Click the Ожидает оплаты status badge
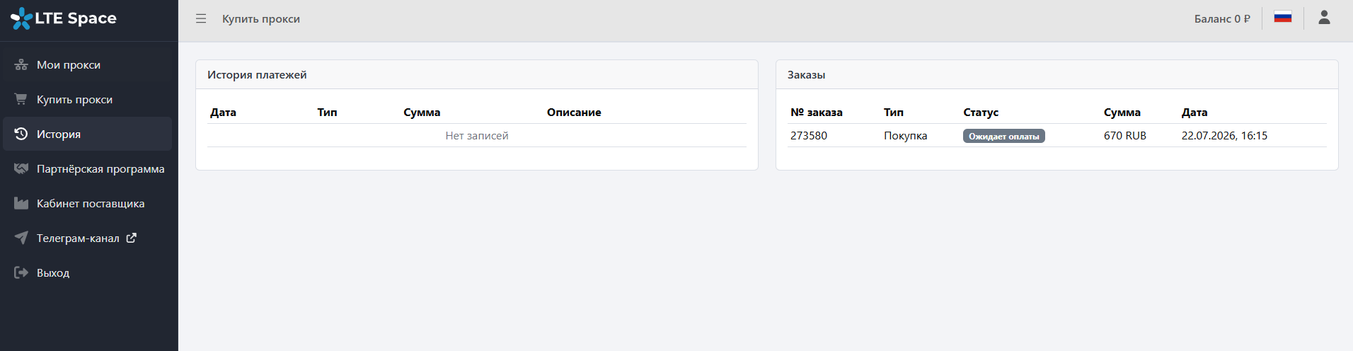The image size is (1353, 351). coord(1003,136)
